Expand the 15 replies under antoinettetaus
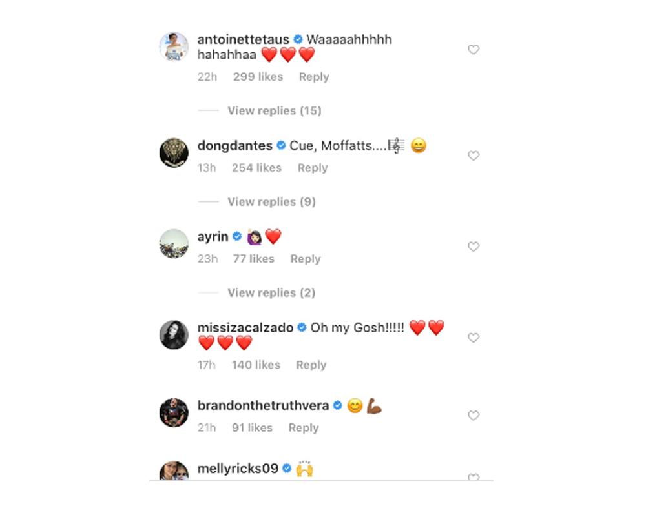646x506 pixels. (x=275, y=111)
